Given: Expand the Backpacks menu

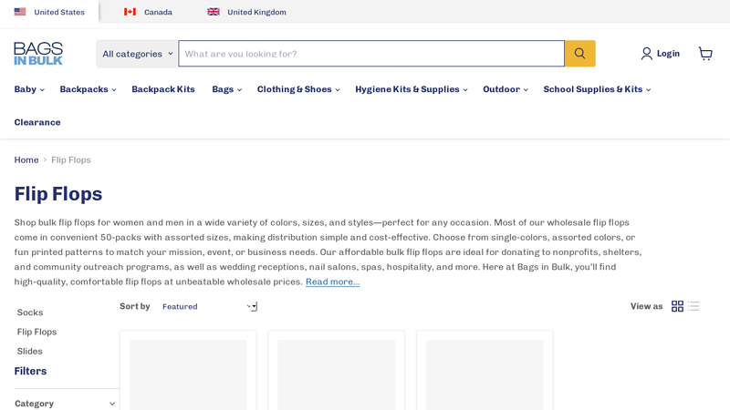Looking at the screenshot, I should [x=88, y=89].
